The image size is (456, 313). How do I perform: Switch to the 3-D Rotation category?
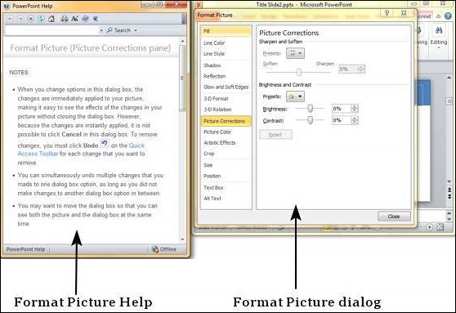(x=226, y=110)
